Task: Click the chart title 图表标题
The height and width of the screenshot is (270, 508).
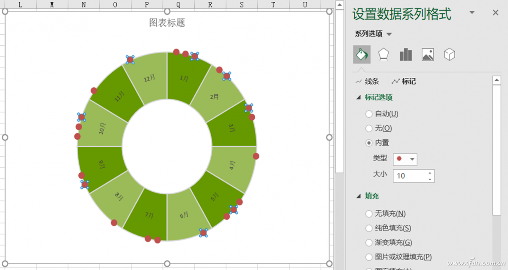Action: click(x=167, y=22)
